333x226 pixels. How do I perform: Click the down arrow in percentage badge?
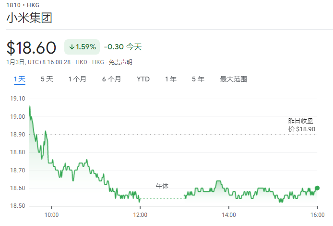(x=72, y=47)
